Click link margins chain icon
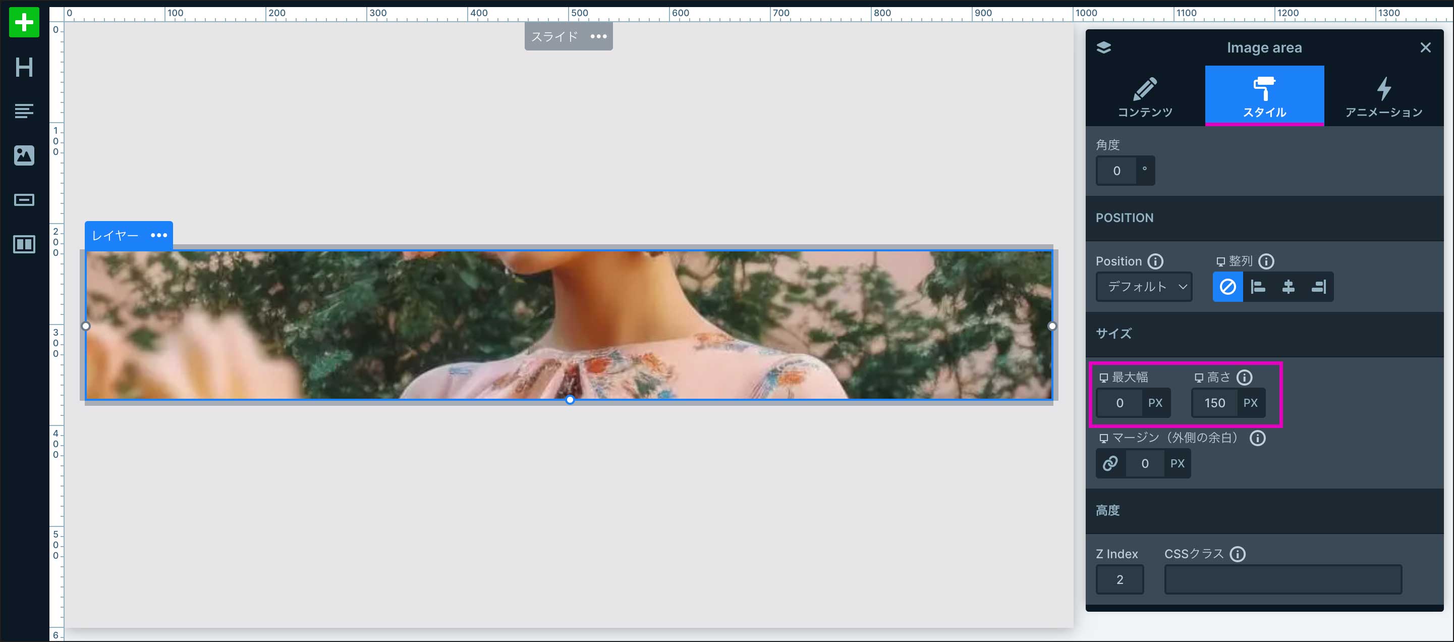Viewport: 1454px width, 642px height. 1110,463
